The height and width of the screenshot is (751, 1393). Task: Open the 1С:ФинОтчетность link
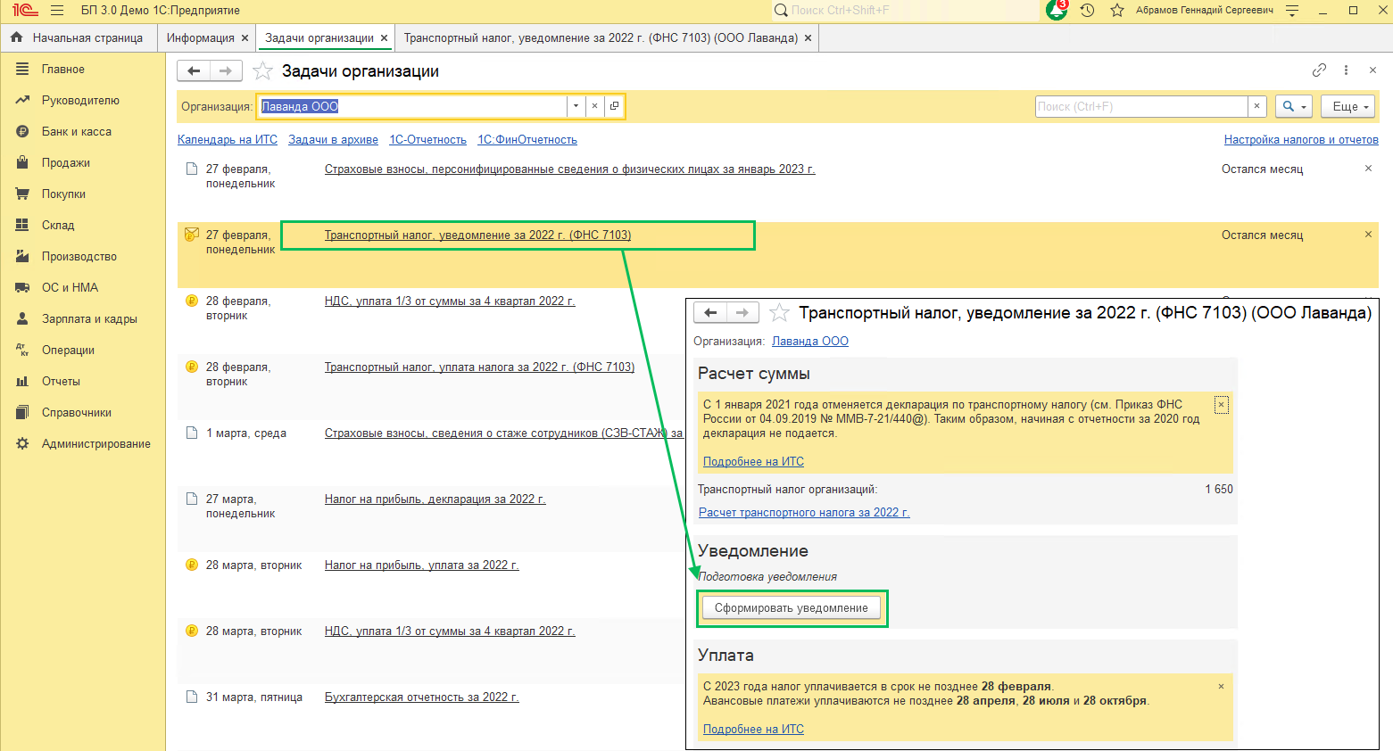[527, 140]
